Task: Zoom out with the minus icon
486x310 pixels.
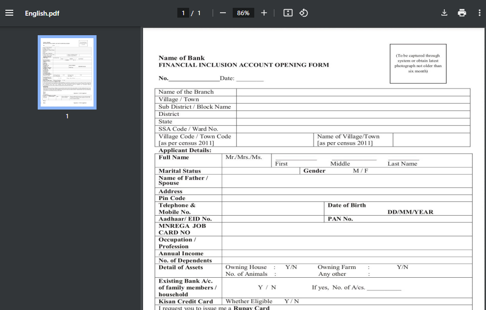Action: (223, 13)
